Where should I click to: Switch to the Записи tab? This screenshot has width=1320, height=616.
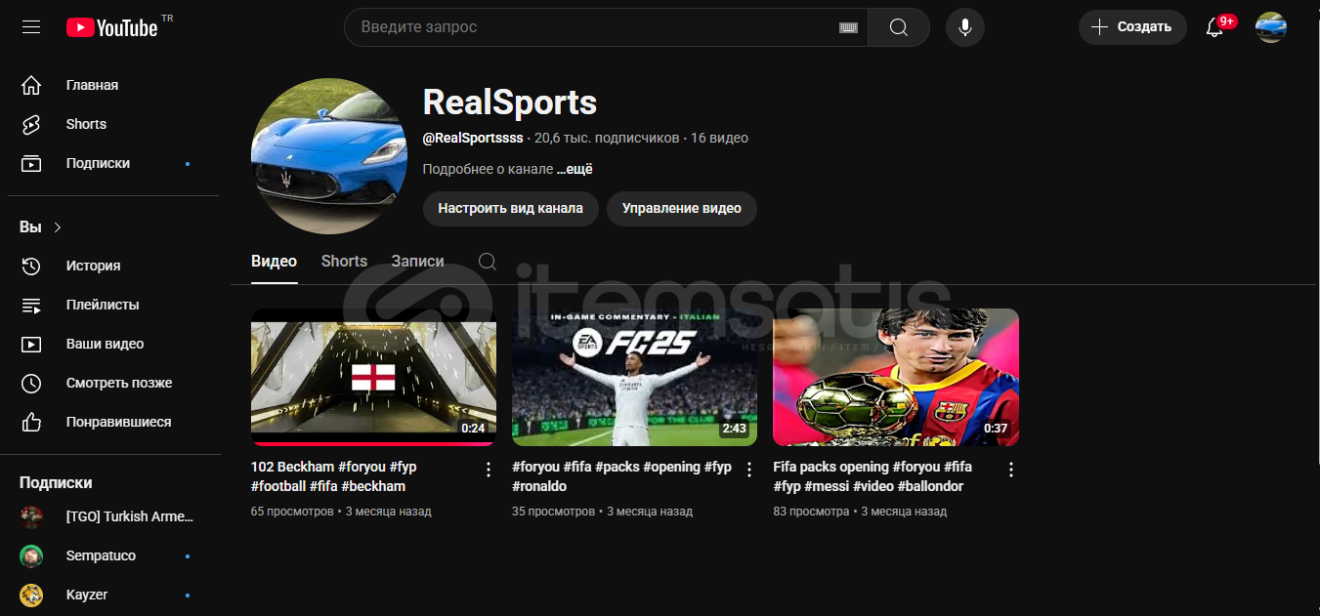(x=417, y=262)
